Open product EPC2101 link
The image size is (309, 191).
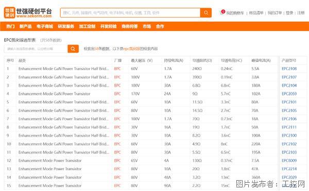coord(289,102)
